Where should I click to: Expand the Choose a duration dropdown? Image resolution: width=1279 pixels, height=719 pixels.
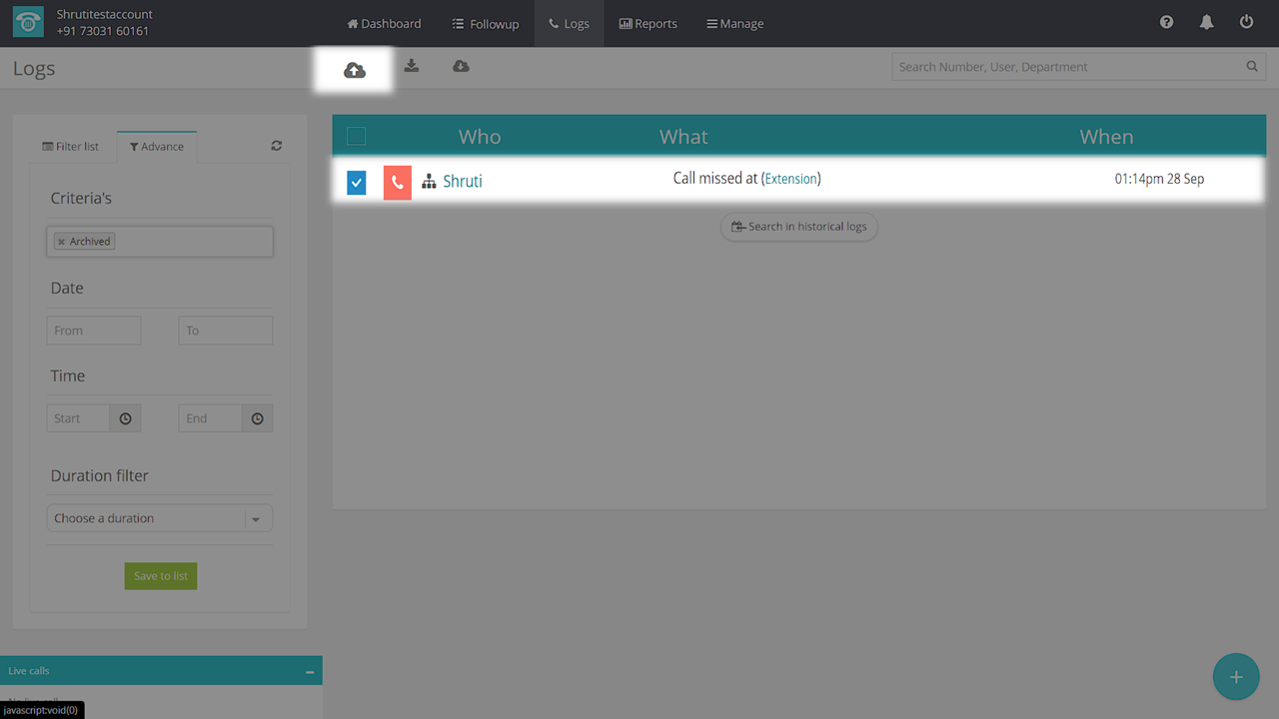[256, 518]
